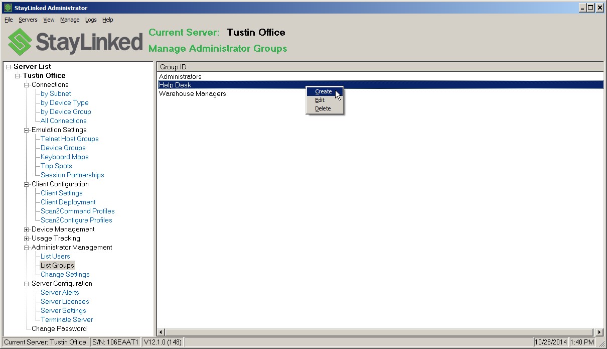
Task: Collapse the Administrator Management branch
Action: (x=26, y=247)
